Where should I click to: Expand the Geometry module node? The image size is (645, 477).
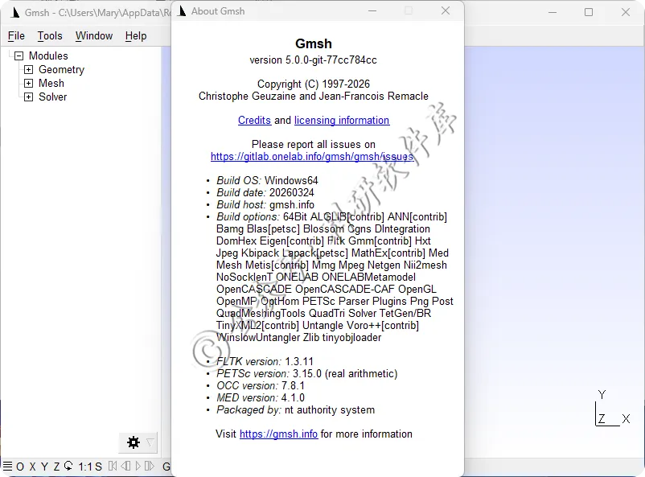pyautogui.click(x=28, y=69)
